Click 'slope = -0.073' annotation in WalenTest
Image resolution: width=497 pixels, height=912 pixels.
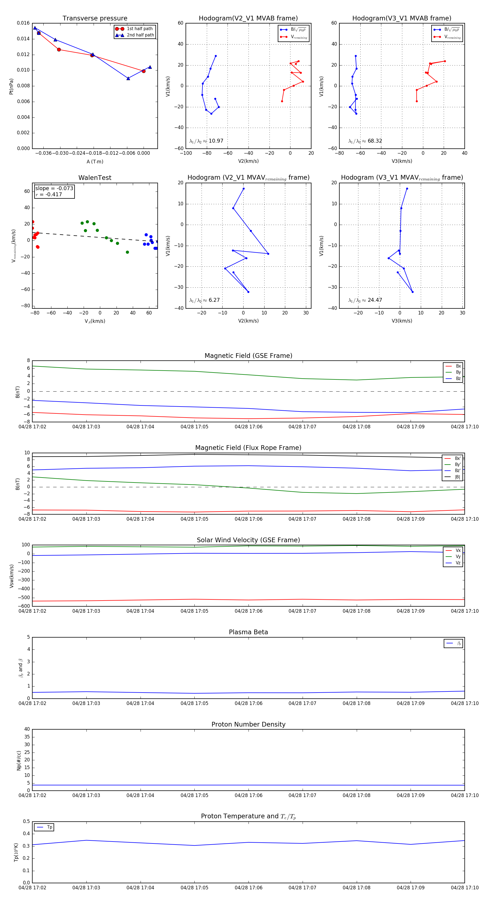(x=54, y=188)
